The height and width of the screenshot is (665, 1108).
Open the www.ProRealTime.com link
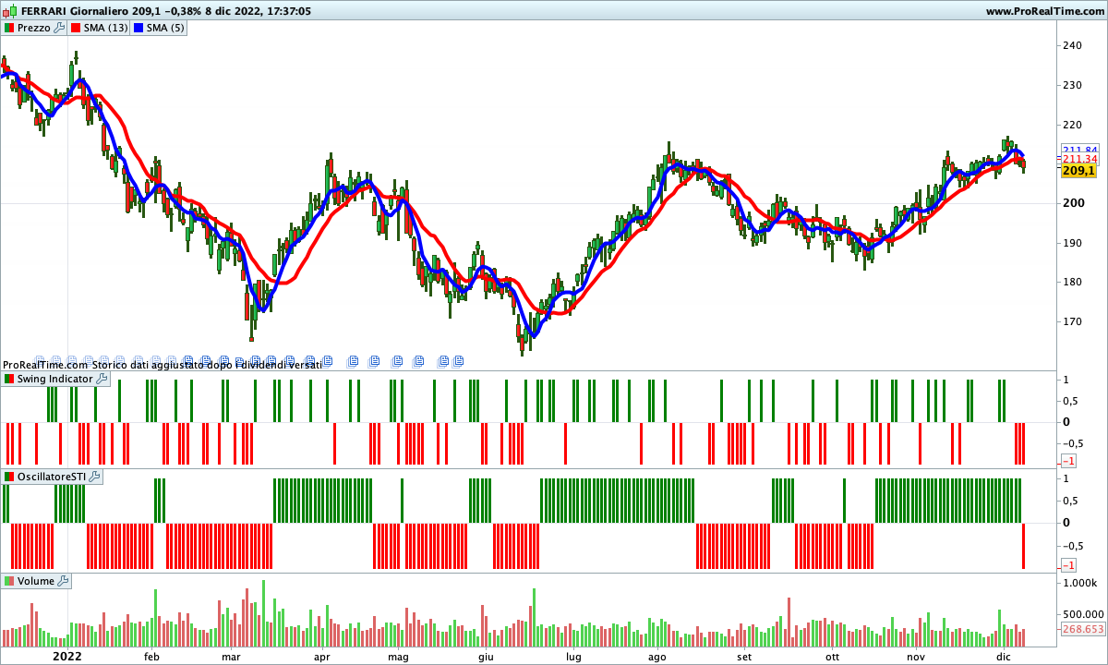[1044, 11]
